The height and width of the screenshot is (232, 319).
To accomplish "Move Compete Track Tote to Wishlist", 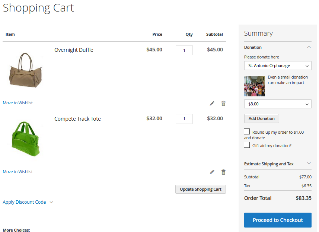I will [18, 172].
